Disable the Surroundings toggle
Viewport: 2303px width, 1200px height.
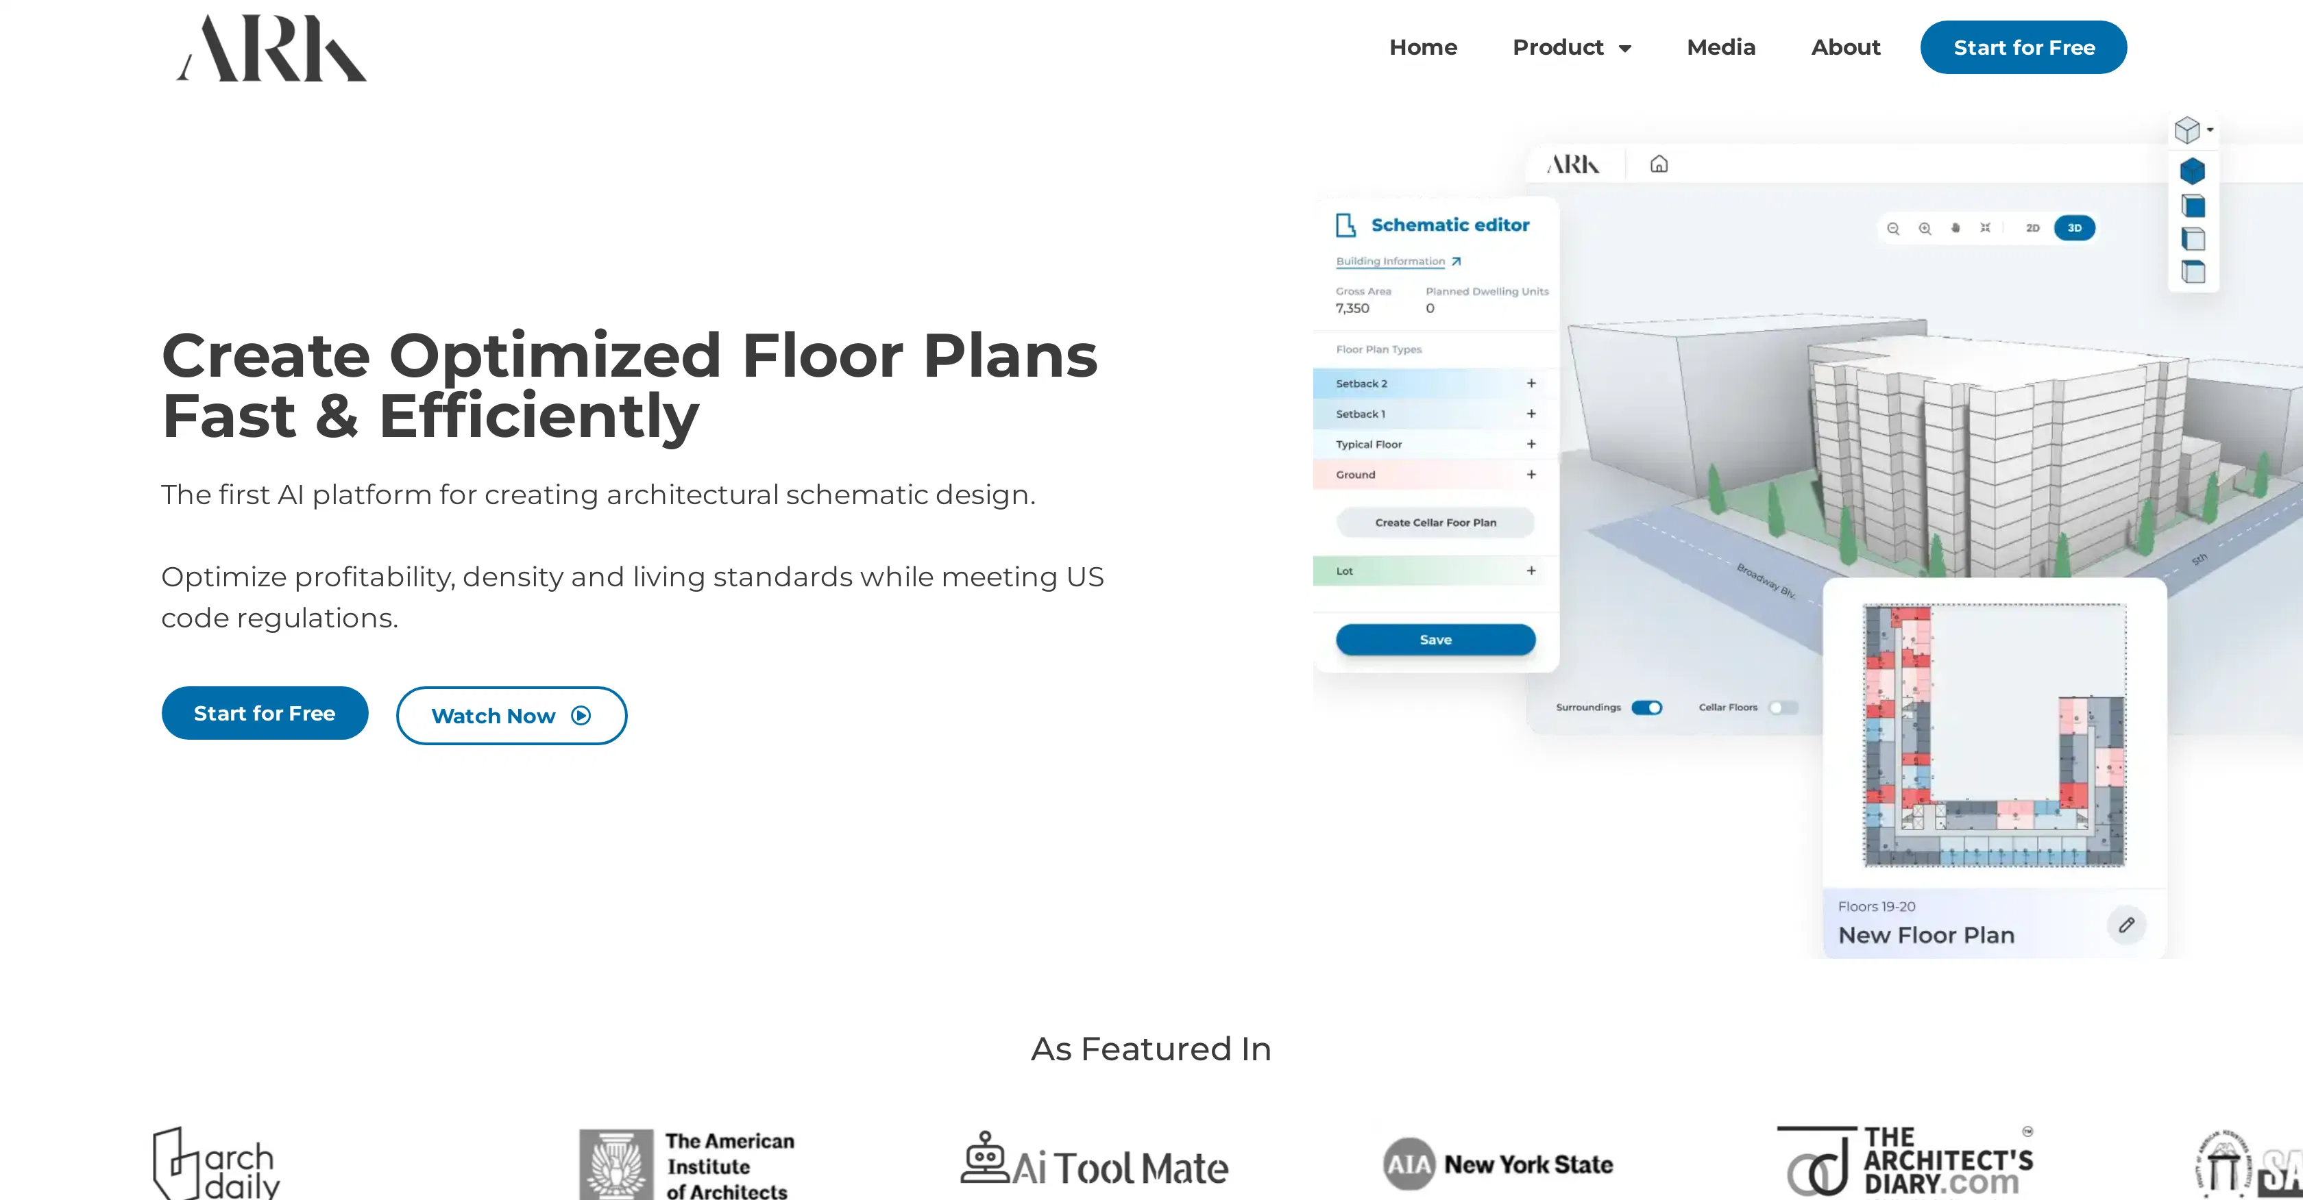click(1648, 707)
